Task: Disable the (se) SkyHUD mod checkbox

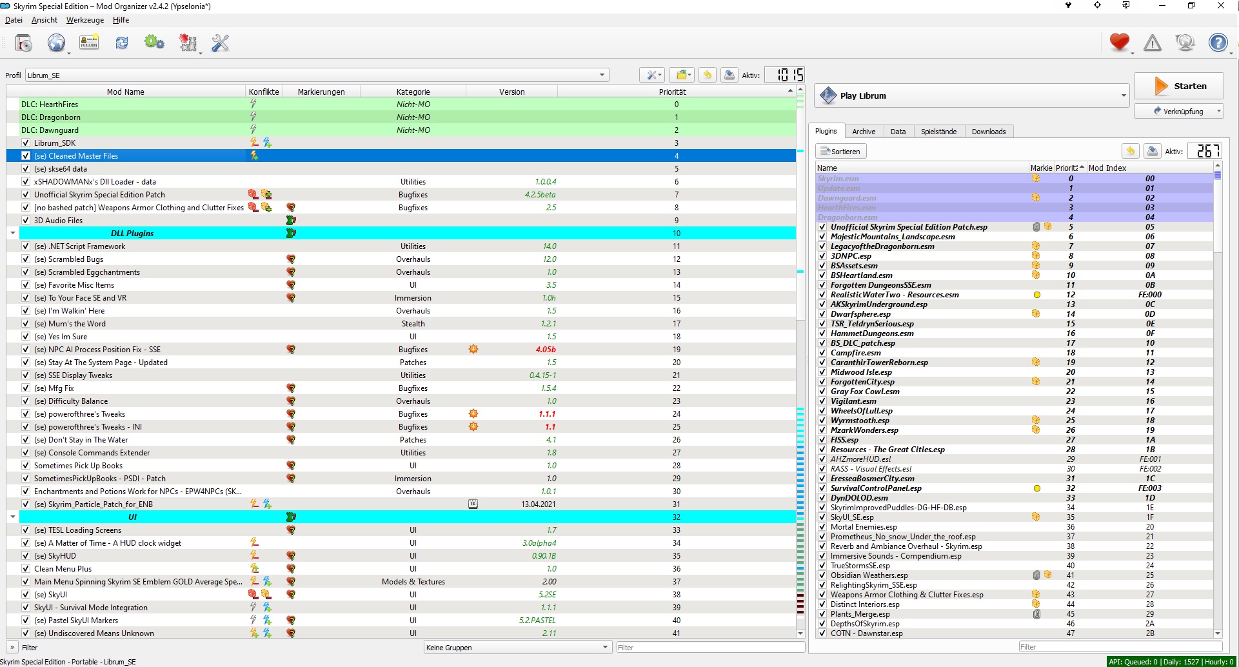Action: [26, 556]
